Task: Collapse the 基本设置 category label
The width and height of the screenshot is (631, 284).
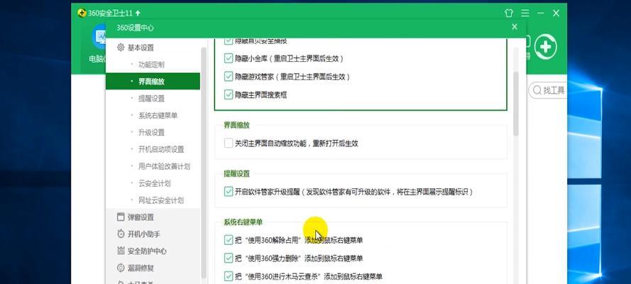Action: [x=141, y=48]
